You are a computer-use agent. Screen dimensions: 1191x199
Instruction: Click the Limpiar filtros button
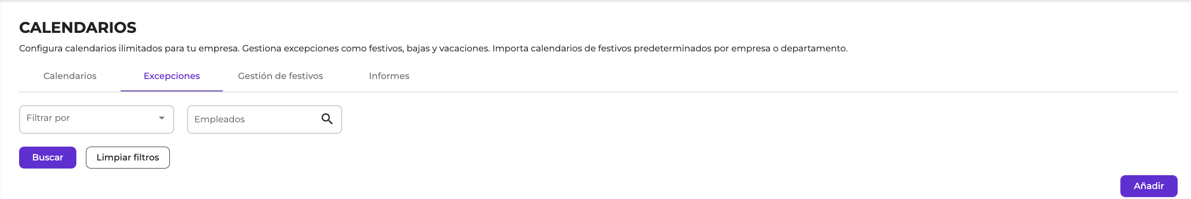click(127, 158)
